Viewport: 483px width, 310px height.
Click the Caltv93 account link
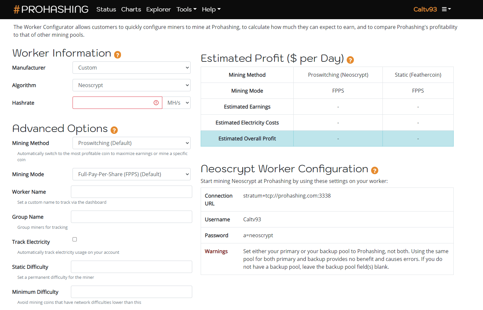tap(425, 9)
